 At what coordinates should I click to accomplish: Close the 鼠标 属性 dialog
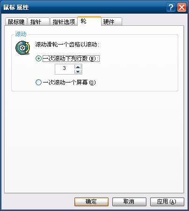tap(182, 7)
